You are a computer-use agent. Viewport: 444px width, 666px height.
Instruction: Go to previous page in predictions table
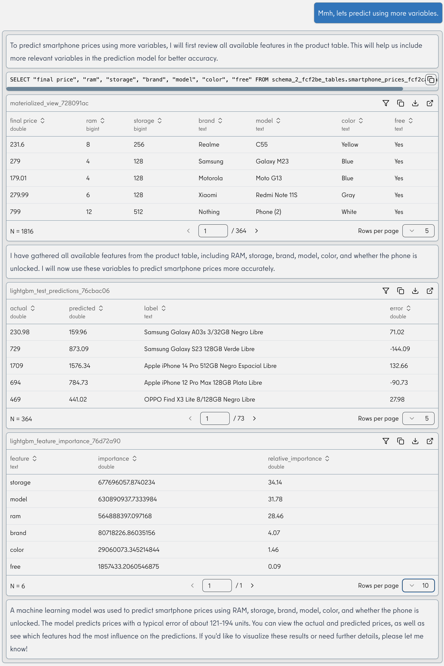click(x=191, y=418)
